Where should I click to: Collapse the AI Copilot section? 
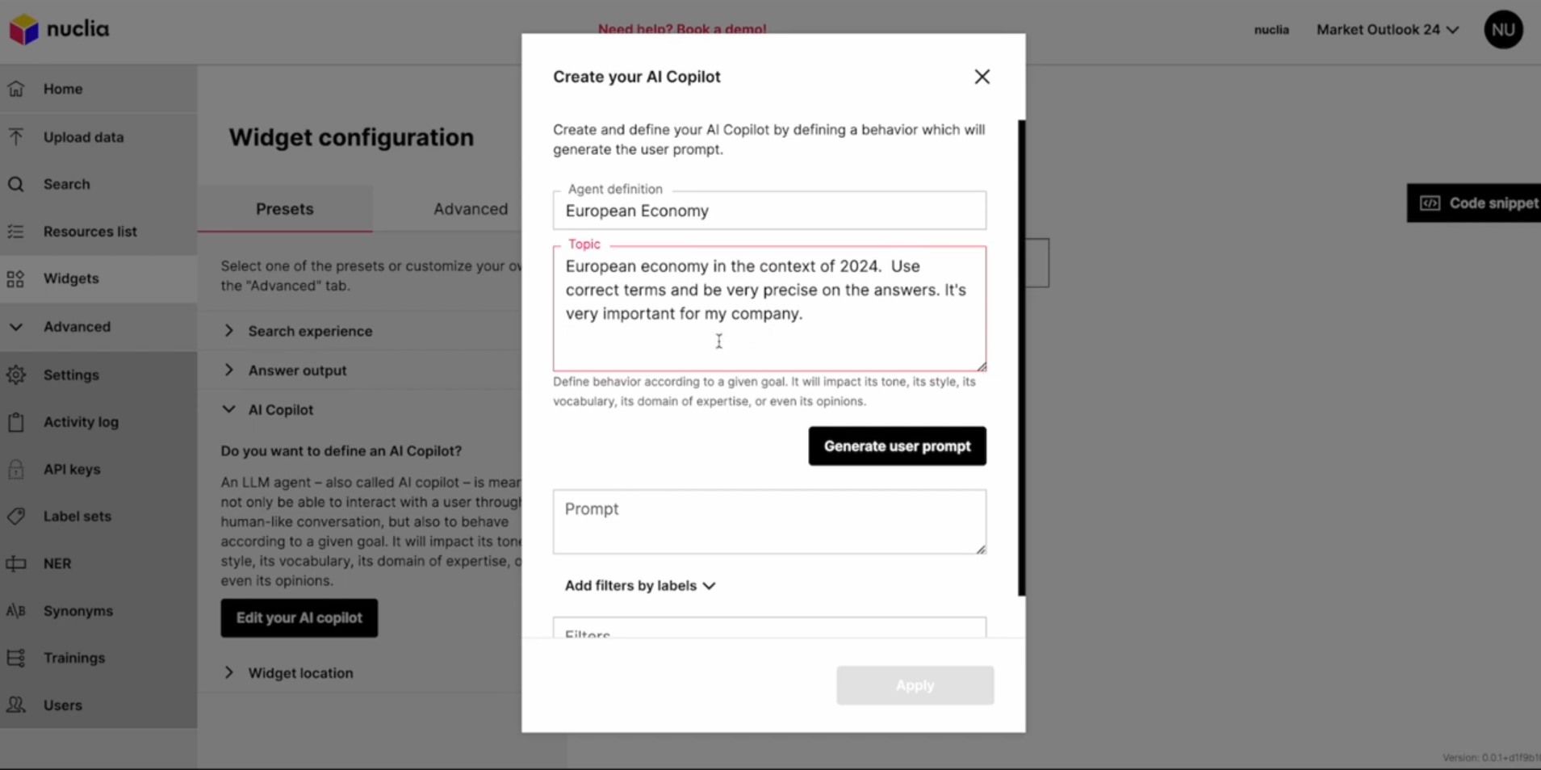click(228, 409)
